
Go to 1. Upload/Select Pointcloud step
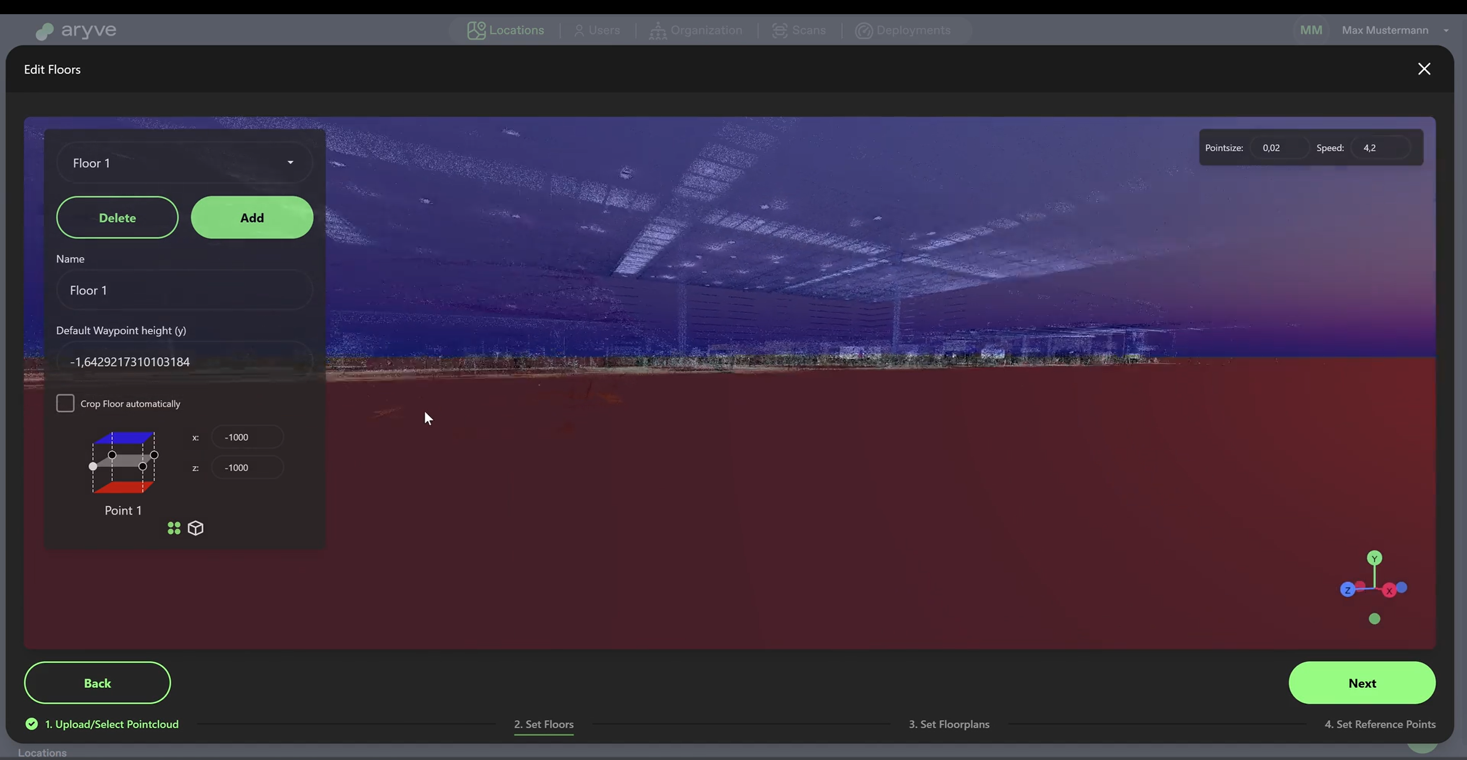(x=111, y=724)
